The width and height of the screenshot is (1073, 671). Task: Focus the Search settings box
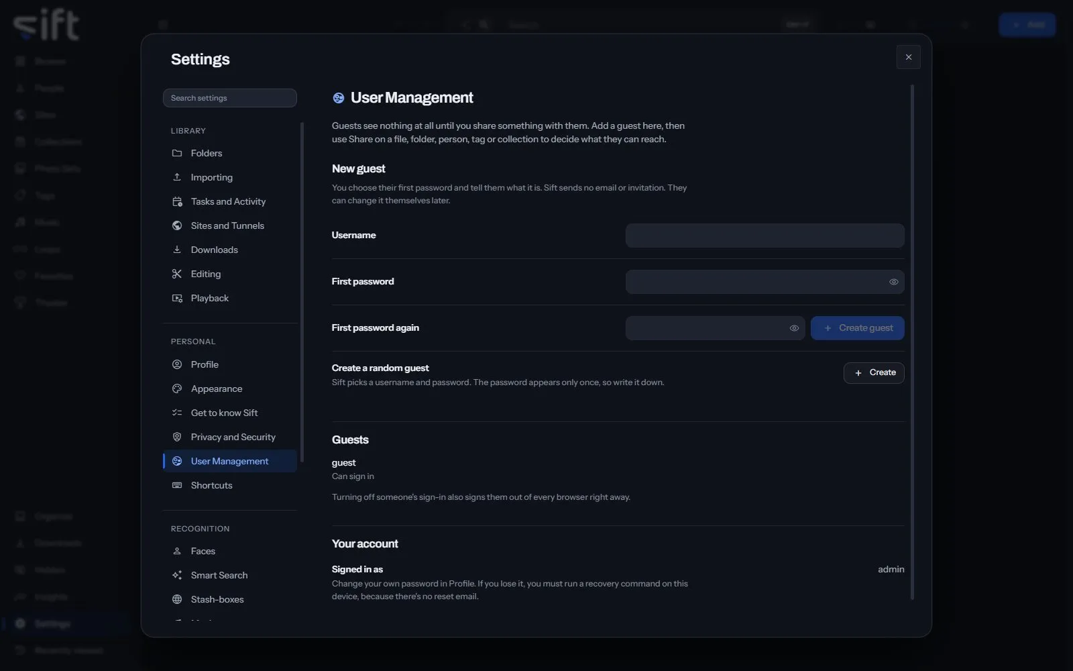(230, 98)
